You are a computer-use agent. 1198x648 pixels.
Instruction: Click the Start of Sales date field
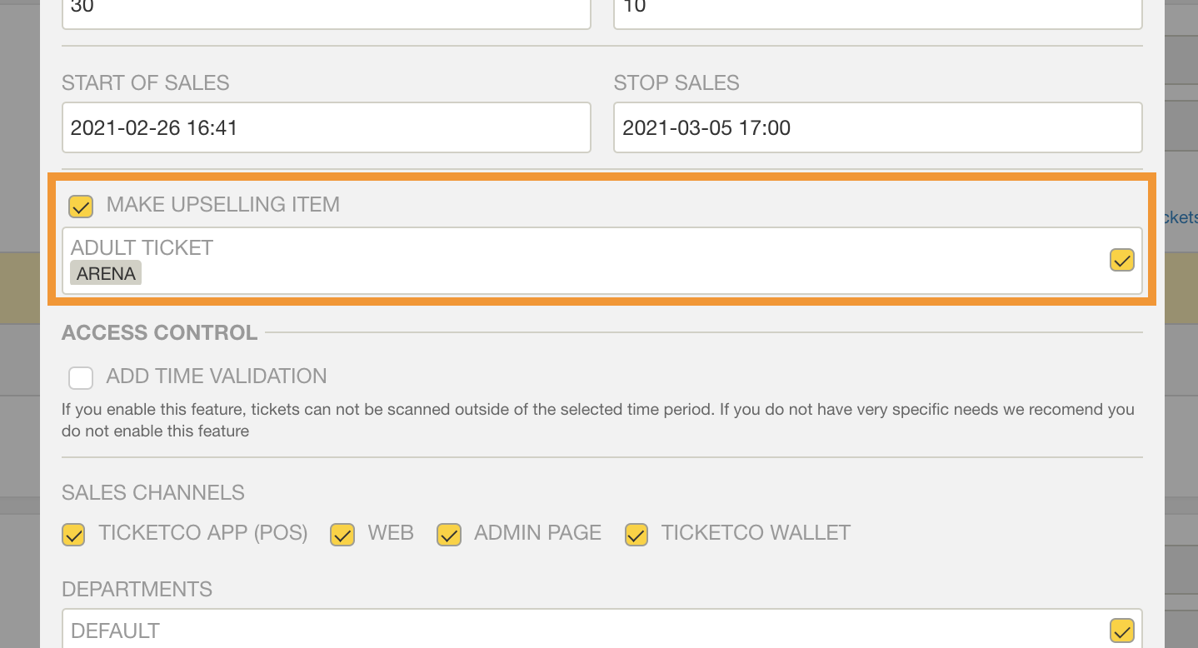point(327,127)
